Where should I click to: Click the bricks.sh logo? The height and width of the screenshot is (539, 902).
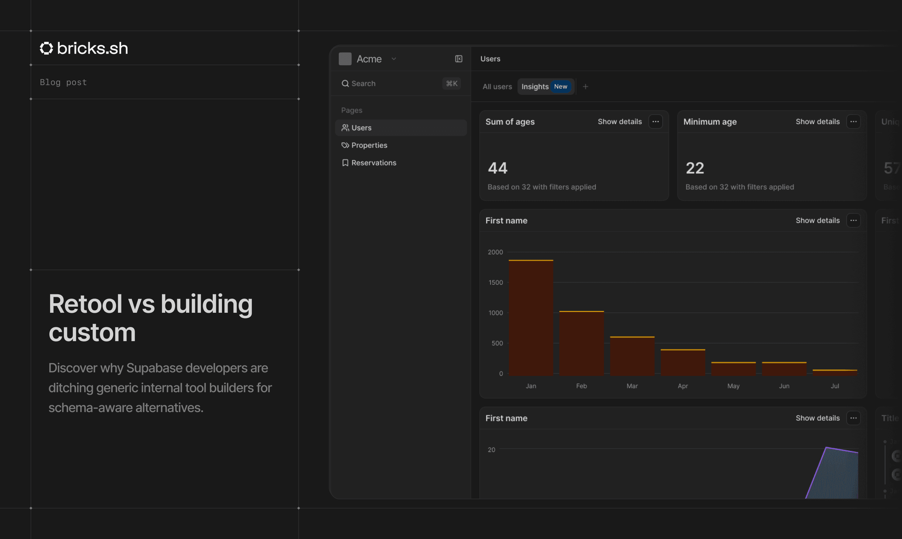[x=84, y=48]
